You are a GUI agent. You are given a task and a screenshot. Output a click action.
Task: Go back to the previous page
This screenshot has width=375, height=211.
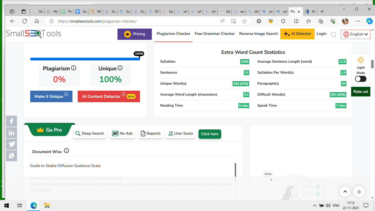[13, 21]
